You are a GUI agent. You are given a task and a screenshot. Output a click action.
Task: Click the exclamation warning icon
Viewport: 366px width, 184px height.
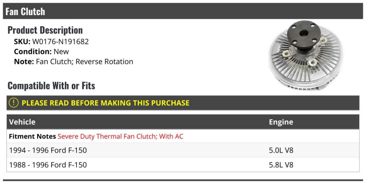(14, 103)
